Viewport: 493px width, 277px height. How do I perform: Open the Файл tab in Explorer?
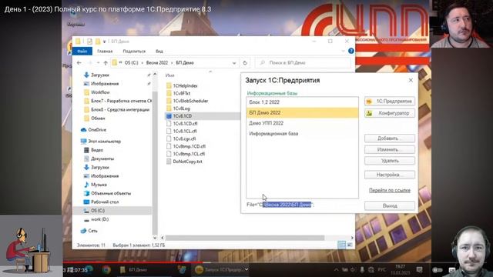82,52
